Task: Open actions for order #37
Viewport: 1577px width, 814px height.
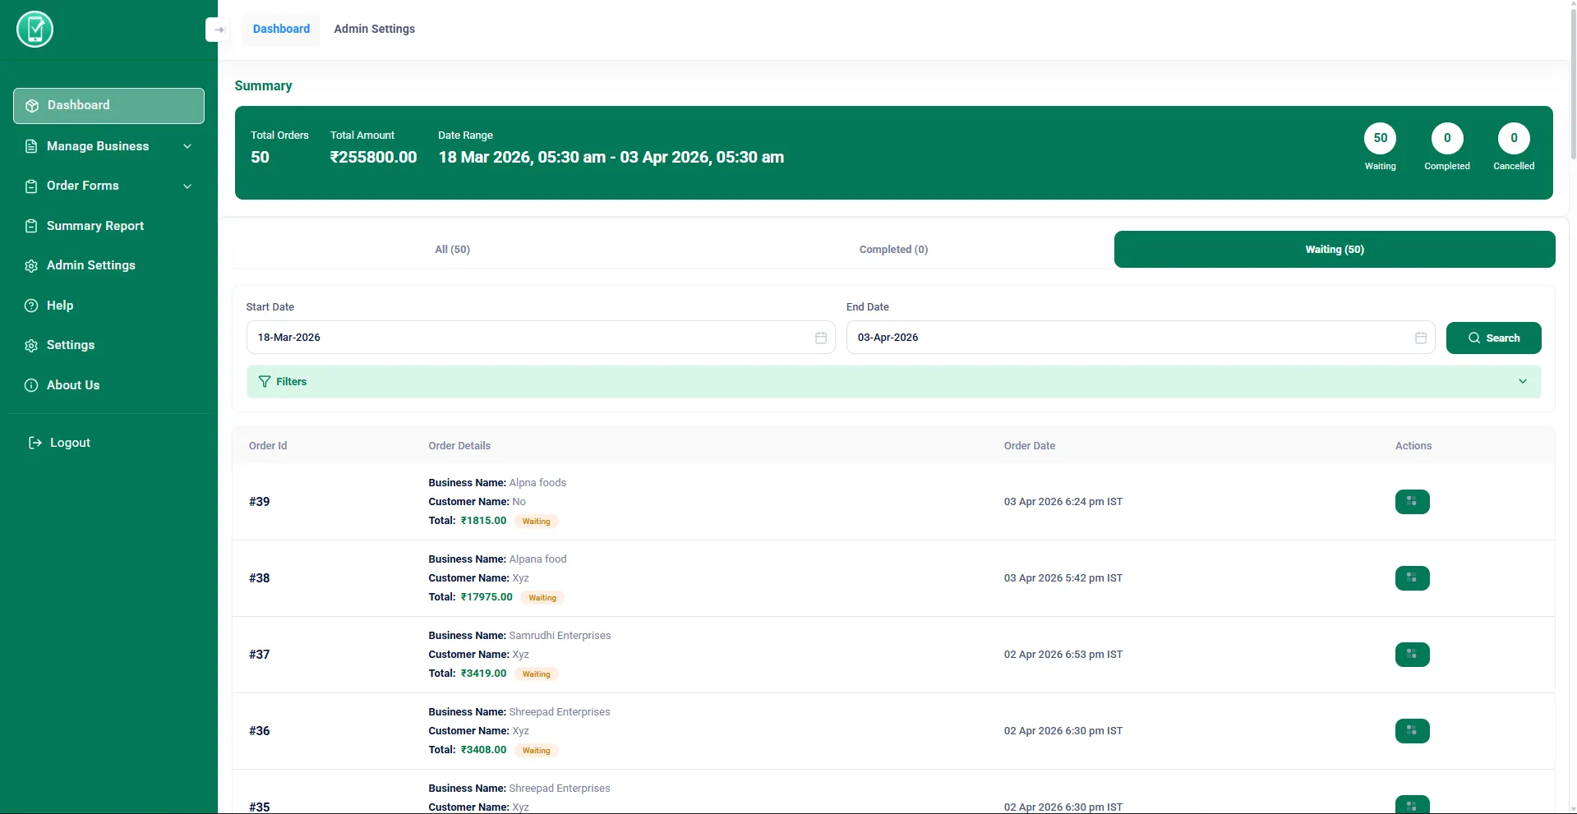Action: pyautogui.click(x=1413, y=655)
